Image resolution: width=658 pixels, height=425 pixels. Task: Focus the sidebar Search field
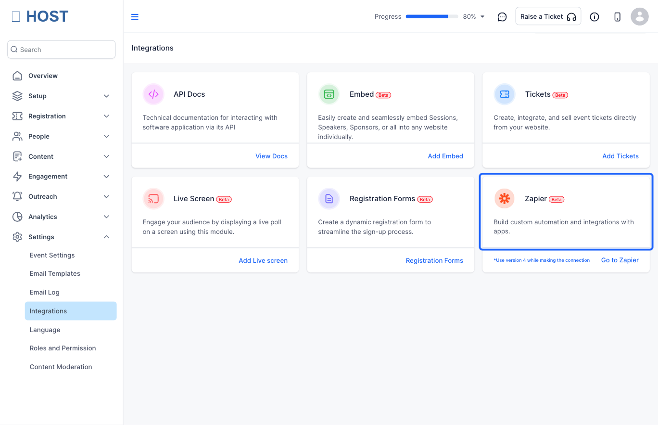click(x=62, y=50)
